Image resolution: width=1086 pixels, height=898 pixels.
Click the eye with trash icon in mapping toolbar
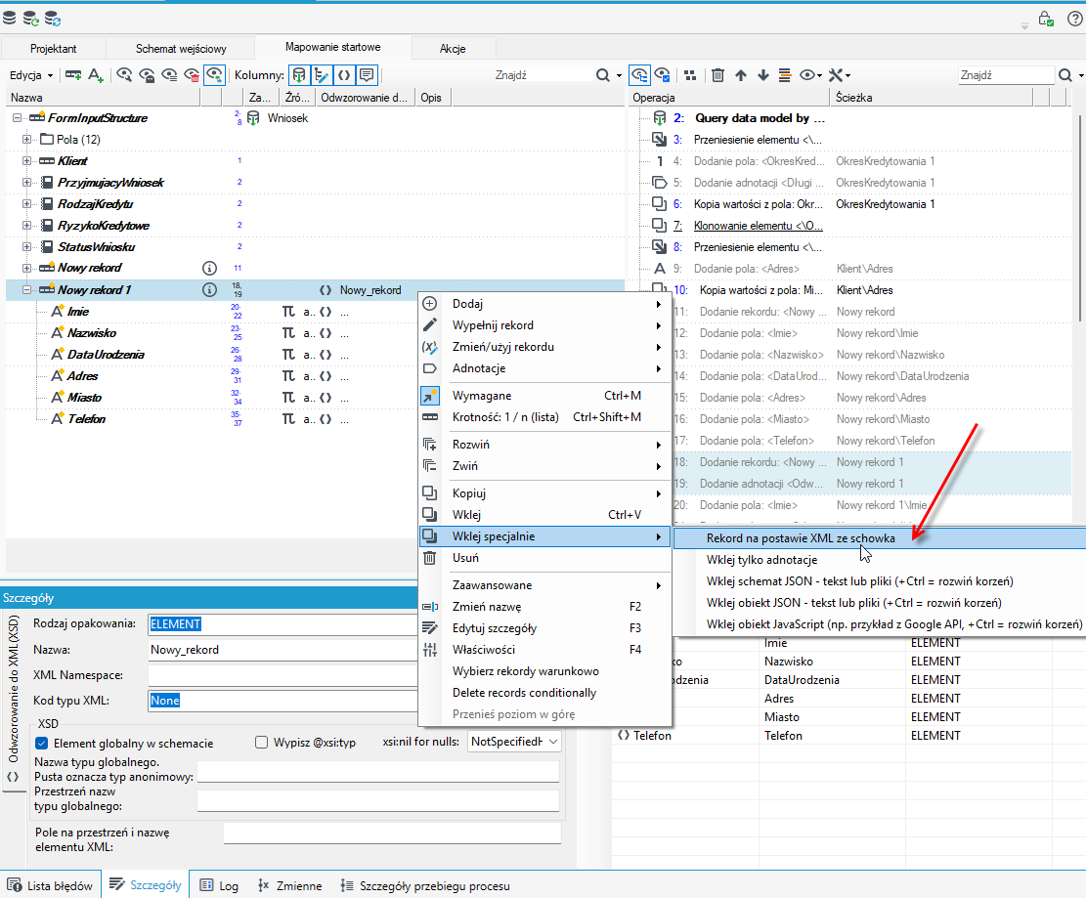192,75
